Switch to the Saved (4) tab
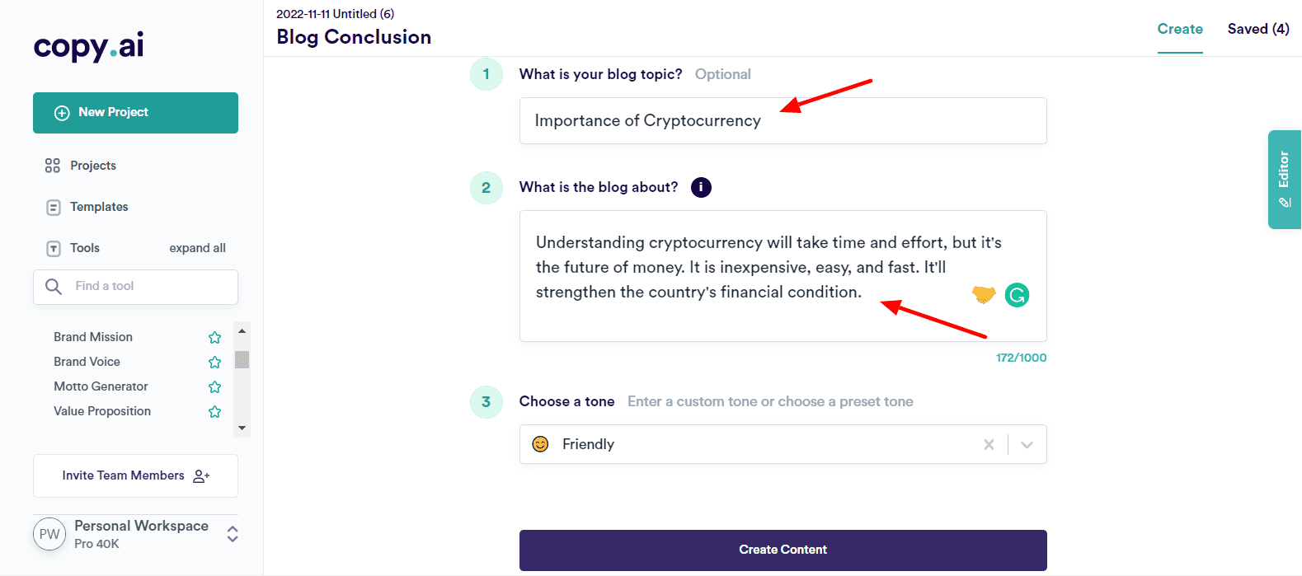1302x576 pixels. [1257, 29]
